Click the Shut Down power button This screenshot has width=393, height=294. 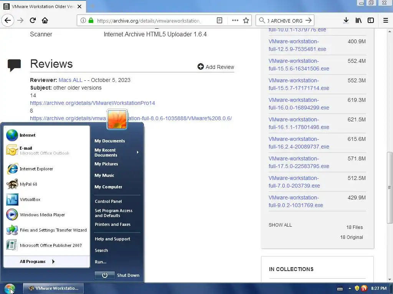(105, 275)
